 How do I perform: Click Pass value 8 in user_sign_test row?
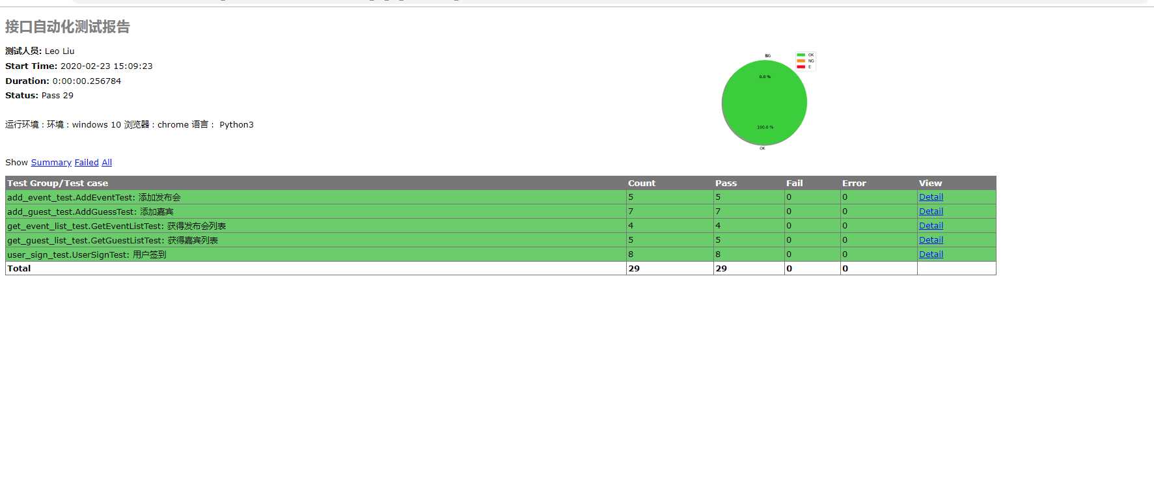[x=718, y=254]
